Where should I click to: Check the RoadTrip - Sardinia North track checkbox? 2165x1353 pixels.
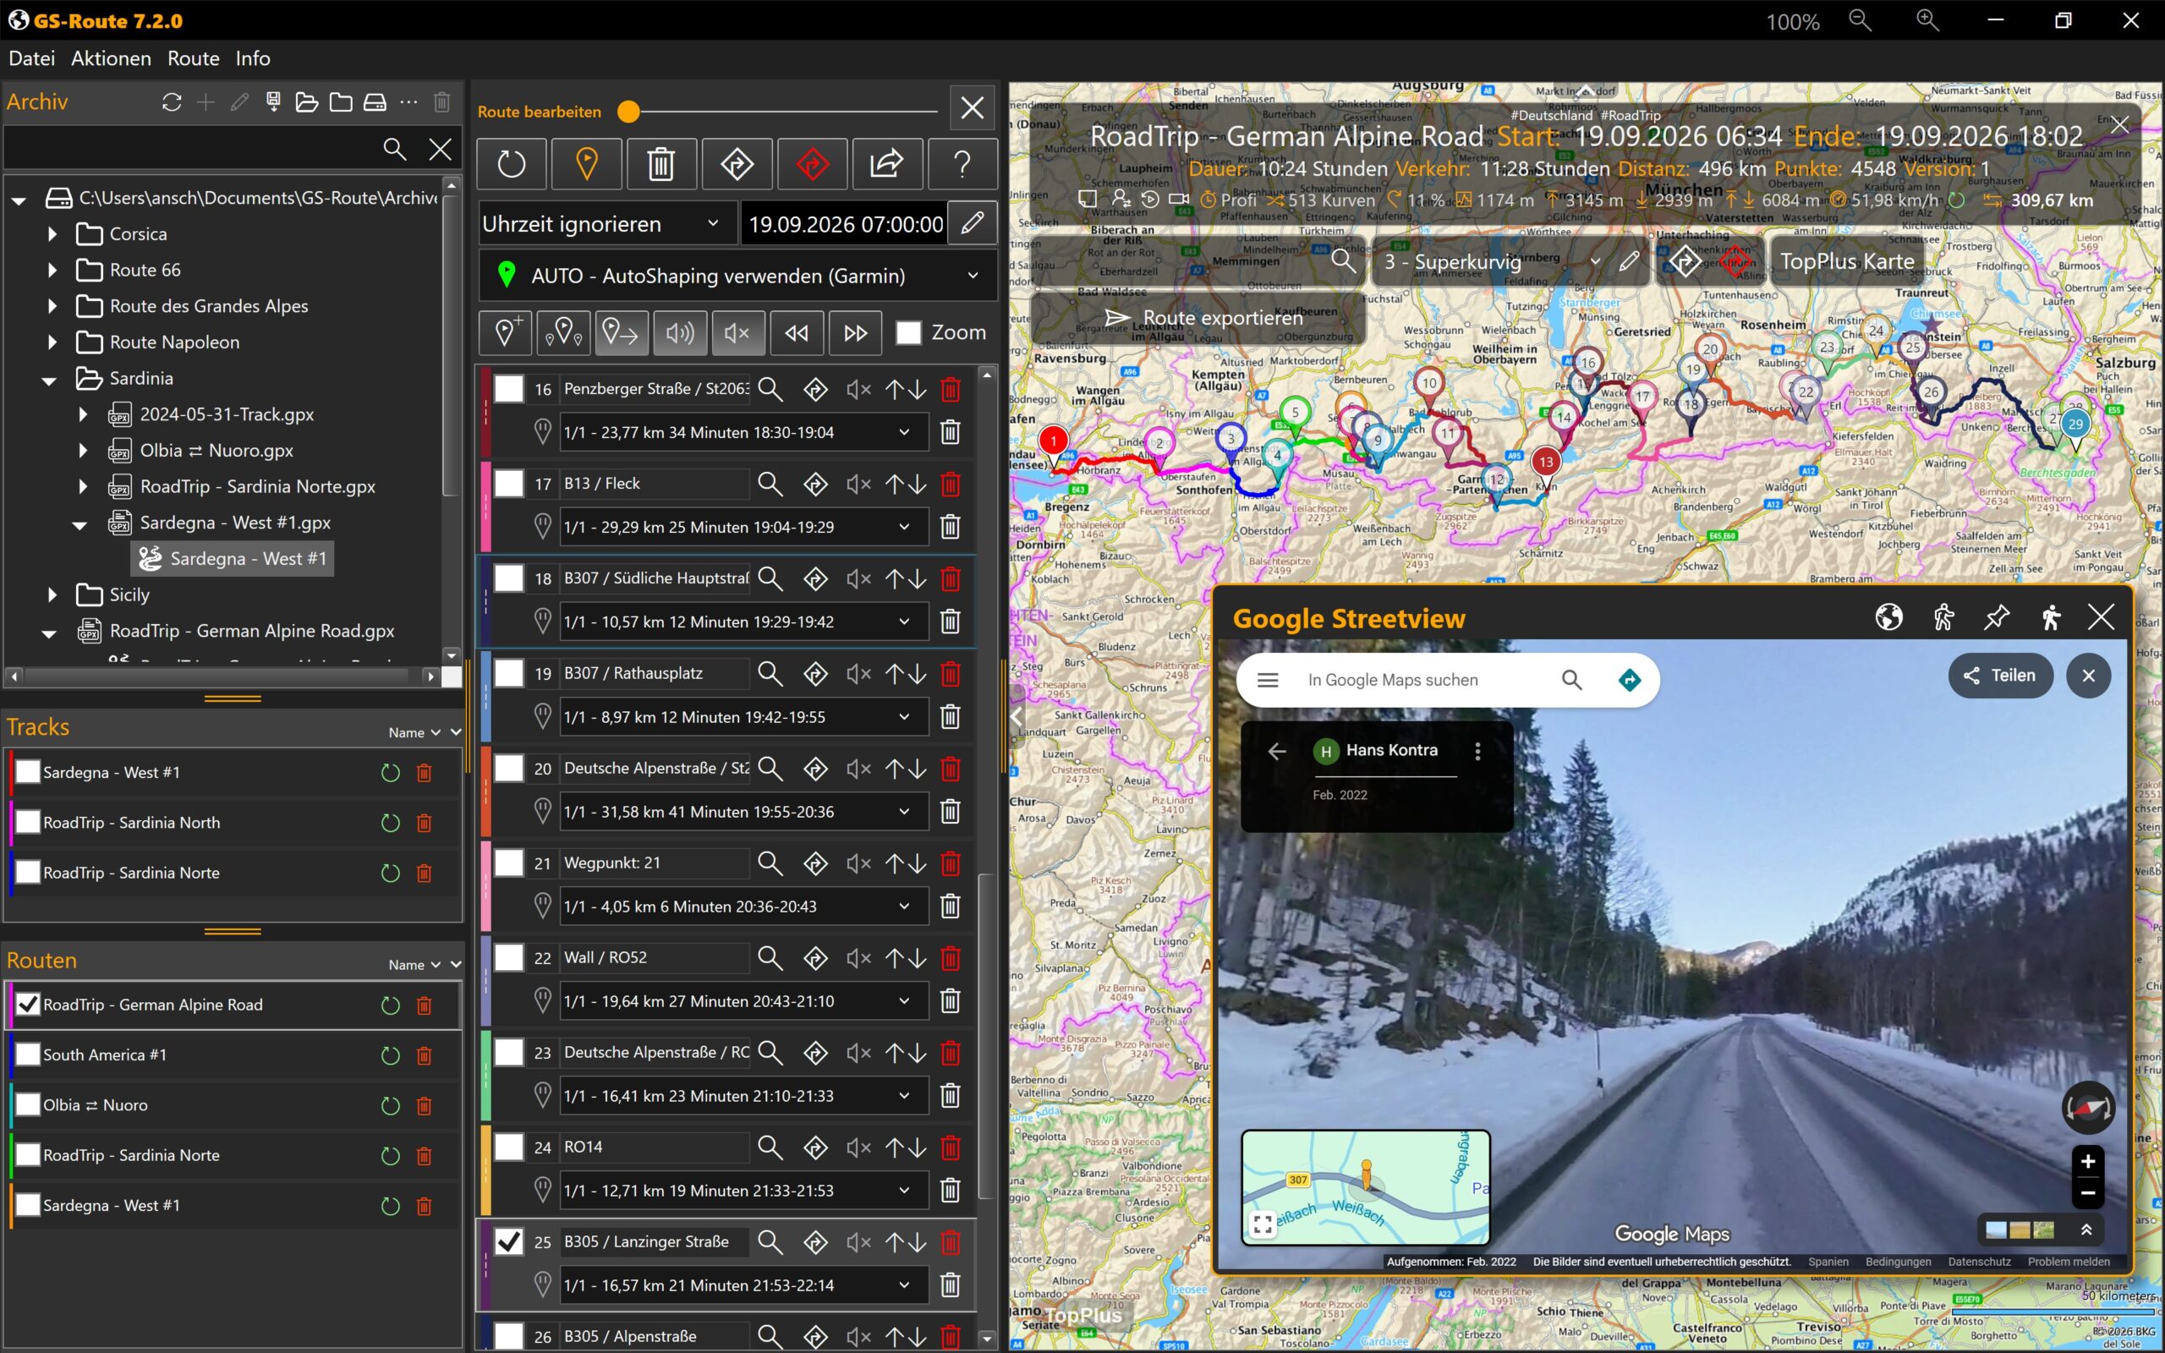coord(28,822)
